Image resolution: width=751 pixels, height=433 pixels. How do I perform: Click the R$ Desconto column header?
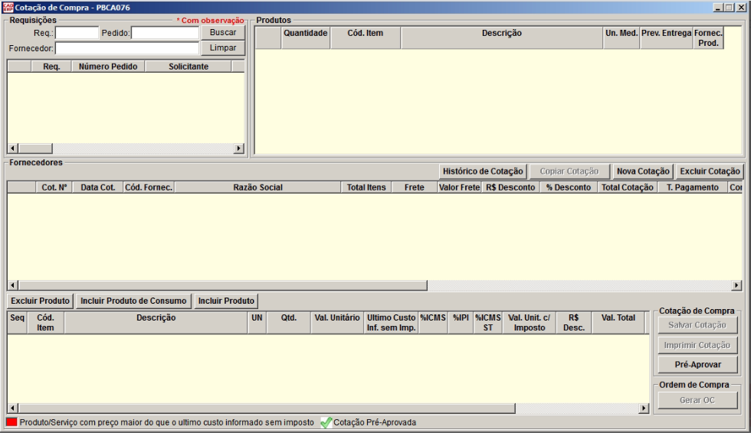point(510,187)
